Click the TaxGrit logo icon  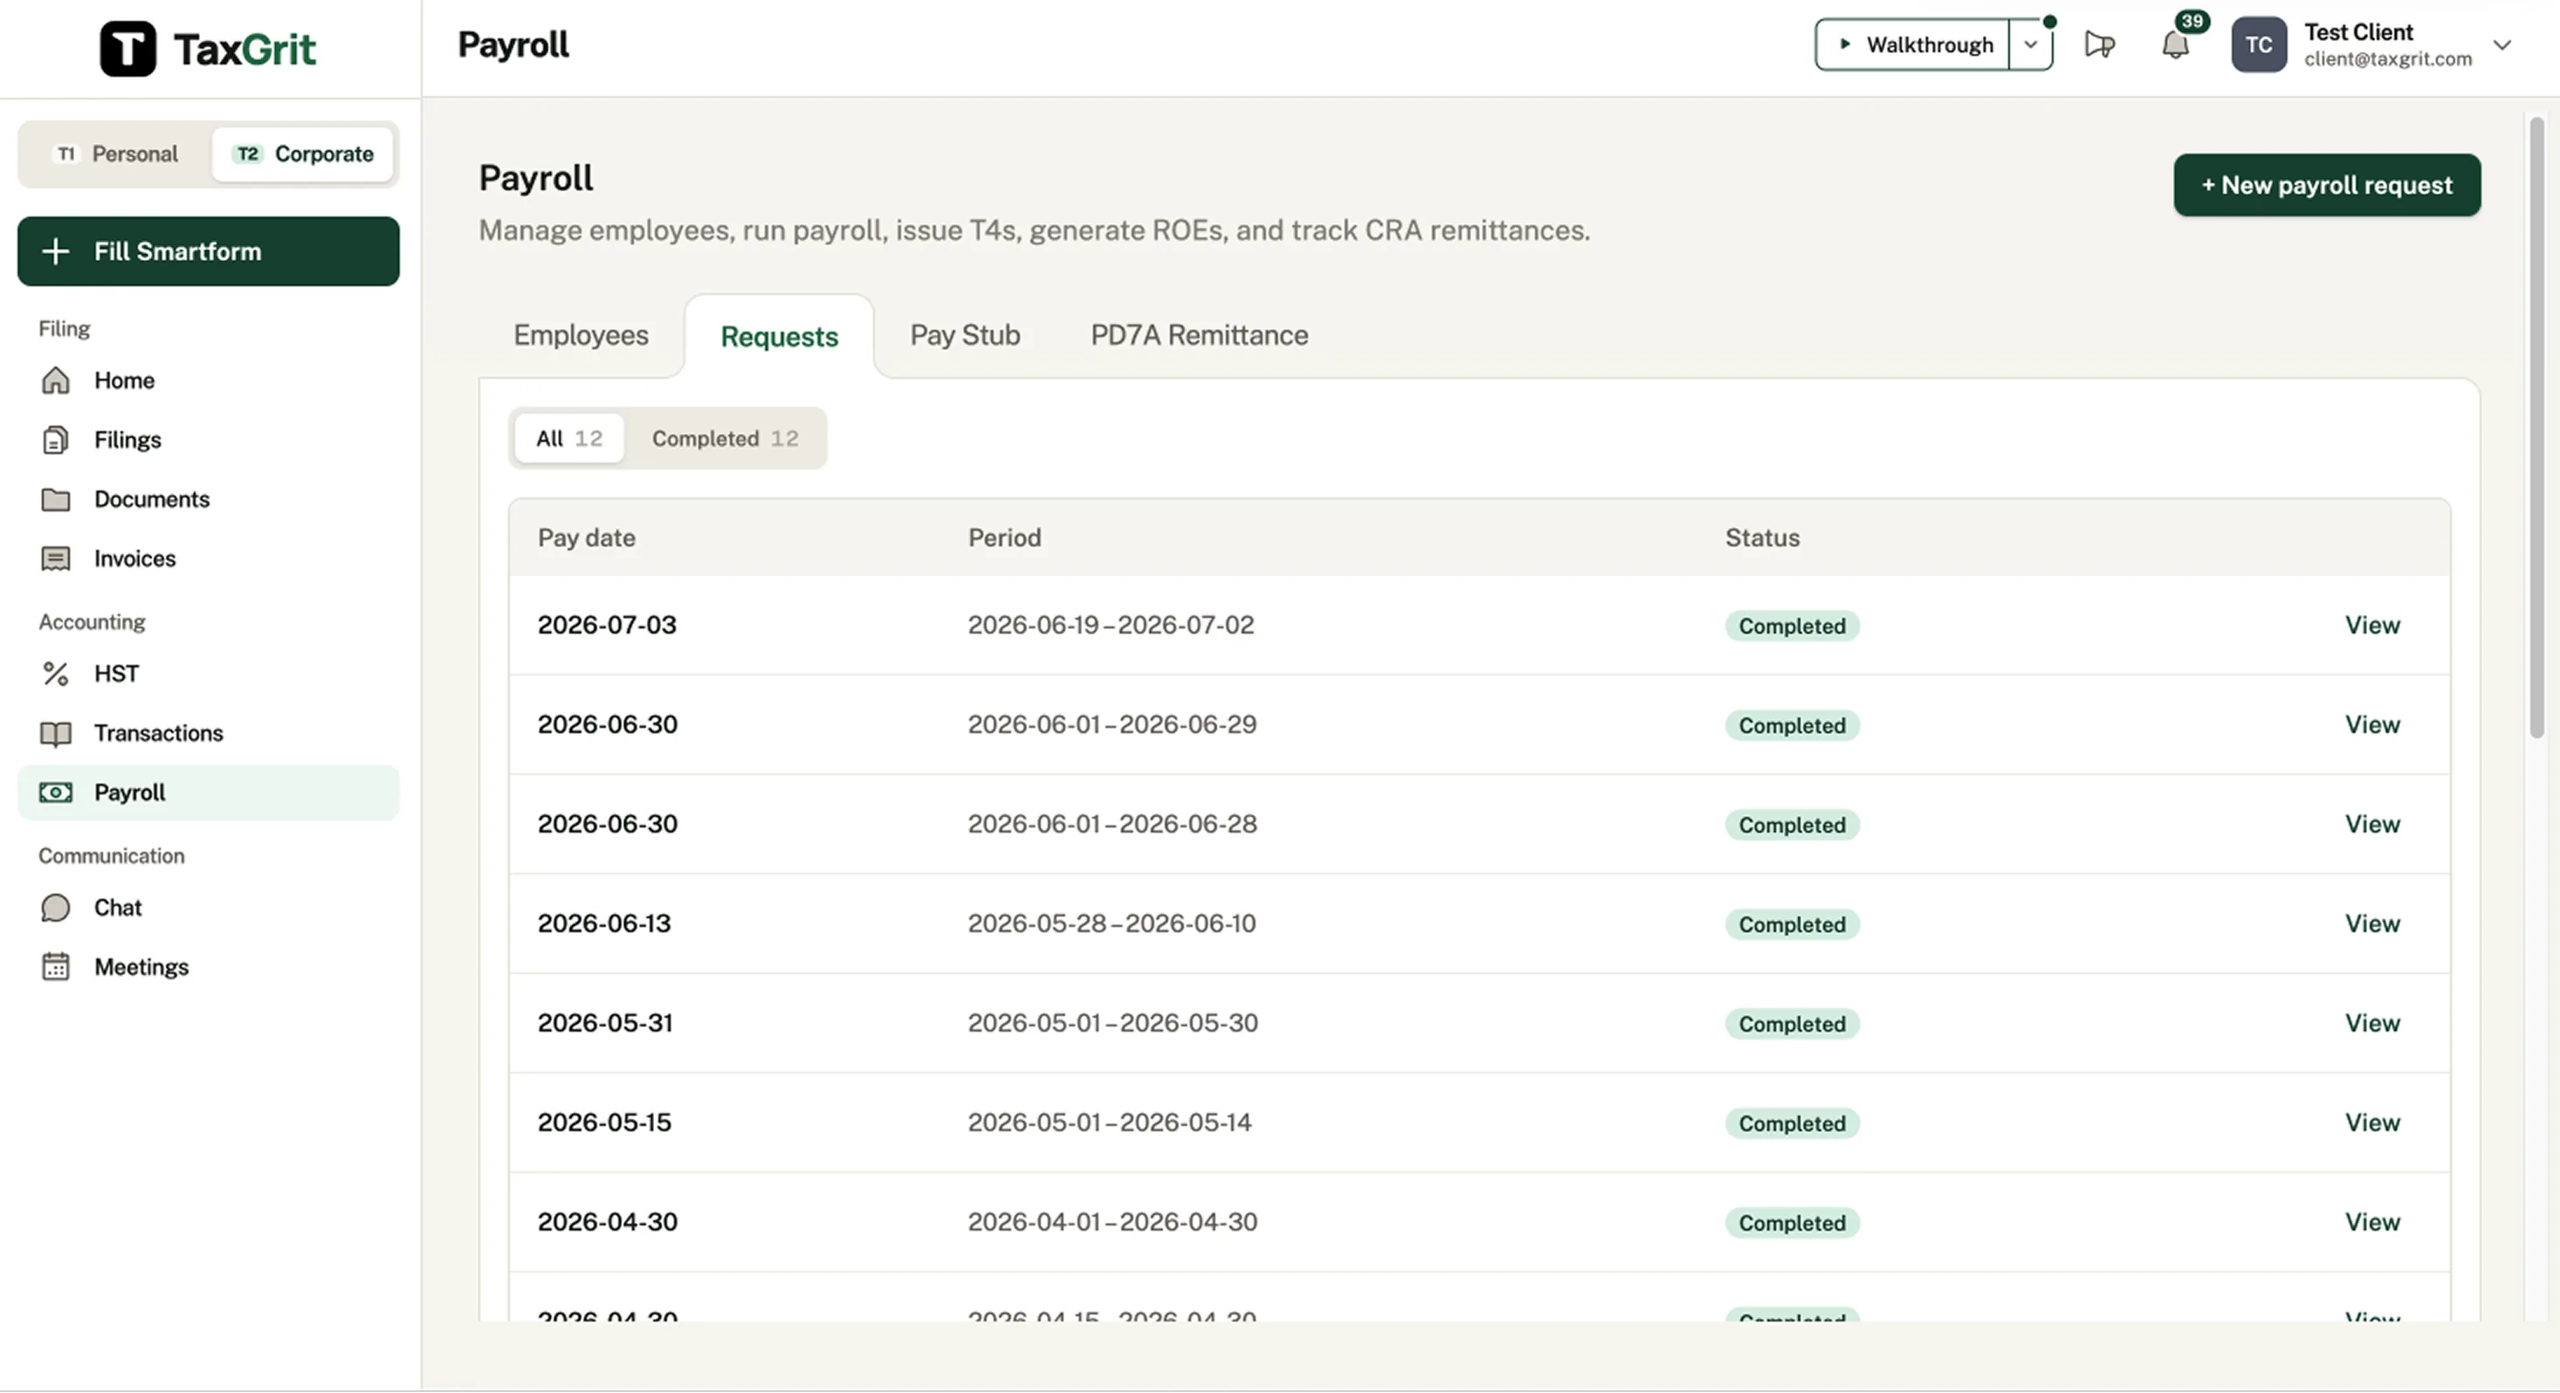[x=127, y=48]
